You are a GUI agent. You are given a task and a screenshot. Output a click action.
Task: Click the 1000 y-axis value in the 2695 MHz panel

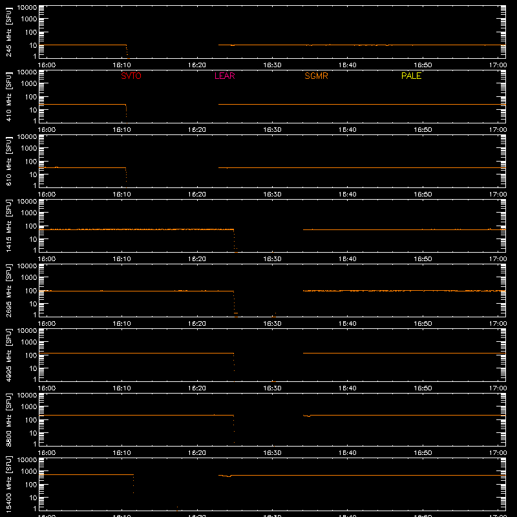click(x=29, y=278)
